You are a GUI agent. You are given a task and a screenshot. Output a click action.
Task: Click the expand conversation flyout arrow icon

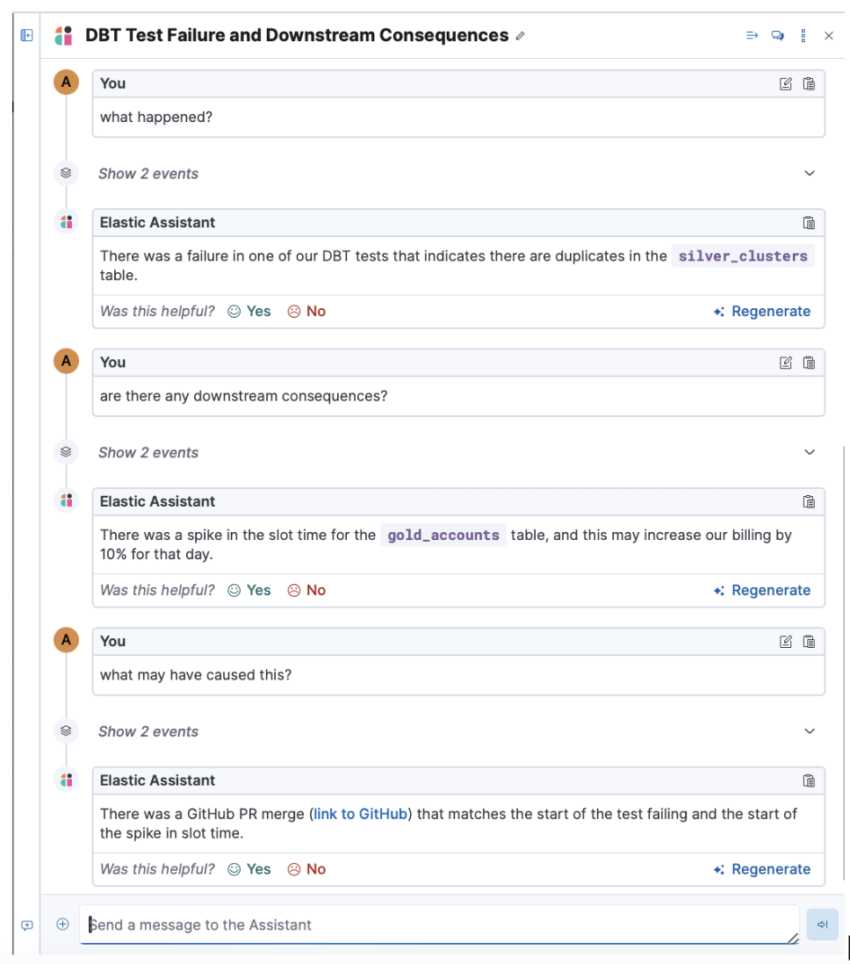point(751,35)
